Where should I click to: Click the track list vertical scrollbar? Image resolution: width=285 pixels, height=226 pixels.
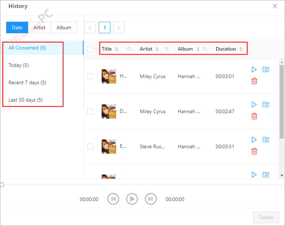click(x=281, y=102)
